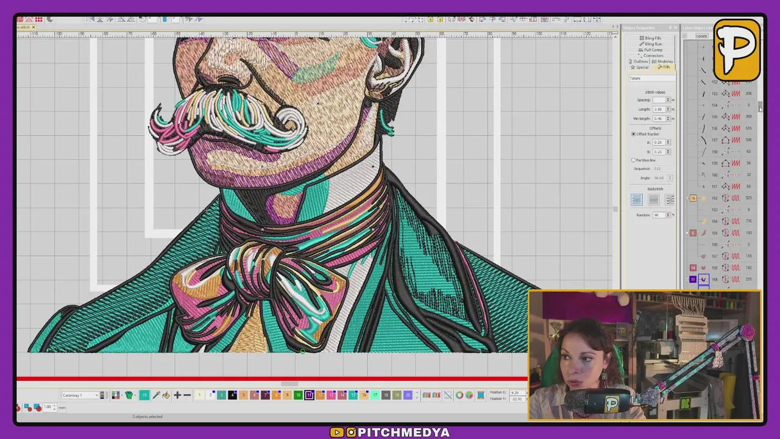Click the zigzag stitch icon on row 155
The image size is (780, 439).
click(736, 116)
